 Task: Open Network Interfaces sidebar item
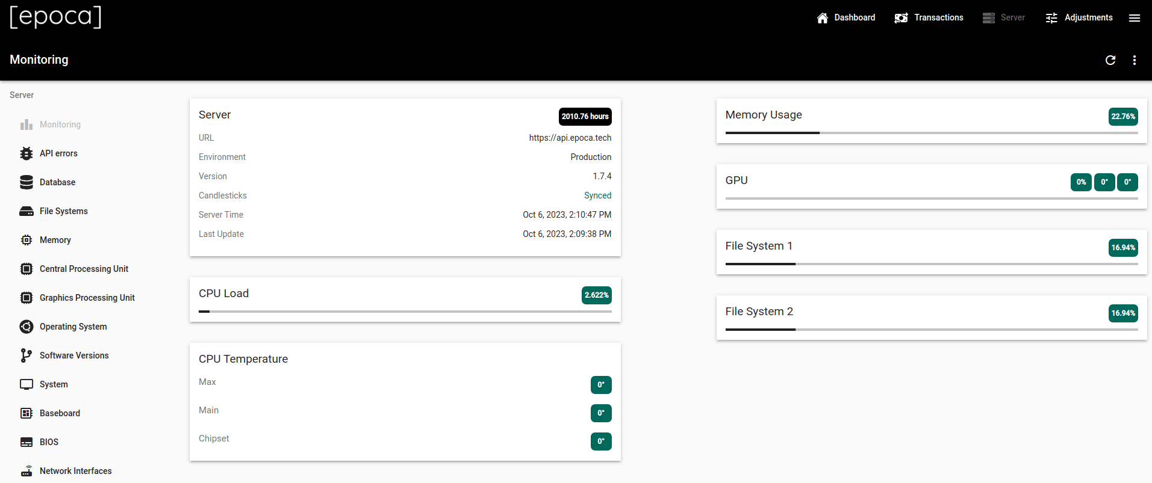pyautogui.click(x=76, y=471)
